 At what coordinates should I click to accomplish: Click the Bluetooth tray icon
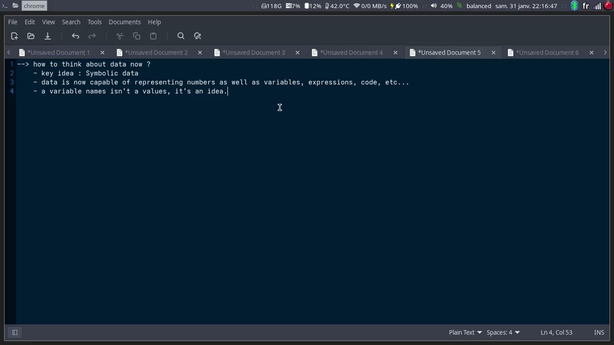(575, 6)
